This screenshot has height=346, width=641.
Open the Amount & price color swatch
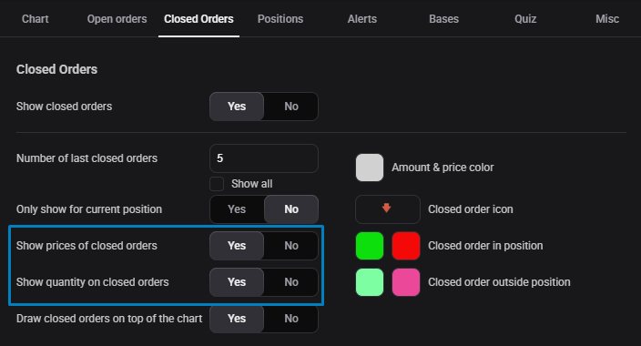(370, 168)
